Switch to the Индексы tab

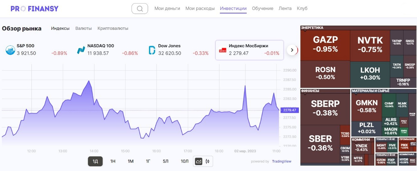tap(60, 28)
